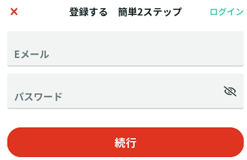Click the 登録する heading text
Image resolution: width=247 pixels, height=160 pixels.
88,12
